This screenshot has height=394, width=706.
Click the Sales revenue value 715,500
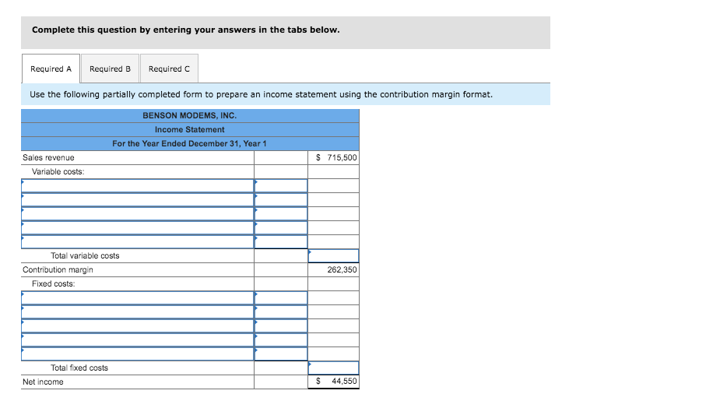click(342, 157)
